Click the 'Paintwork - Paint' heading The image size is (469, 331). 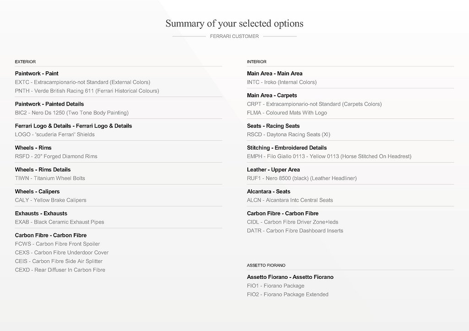tap(37, 74)
